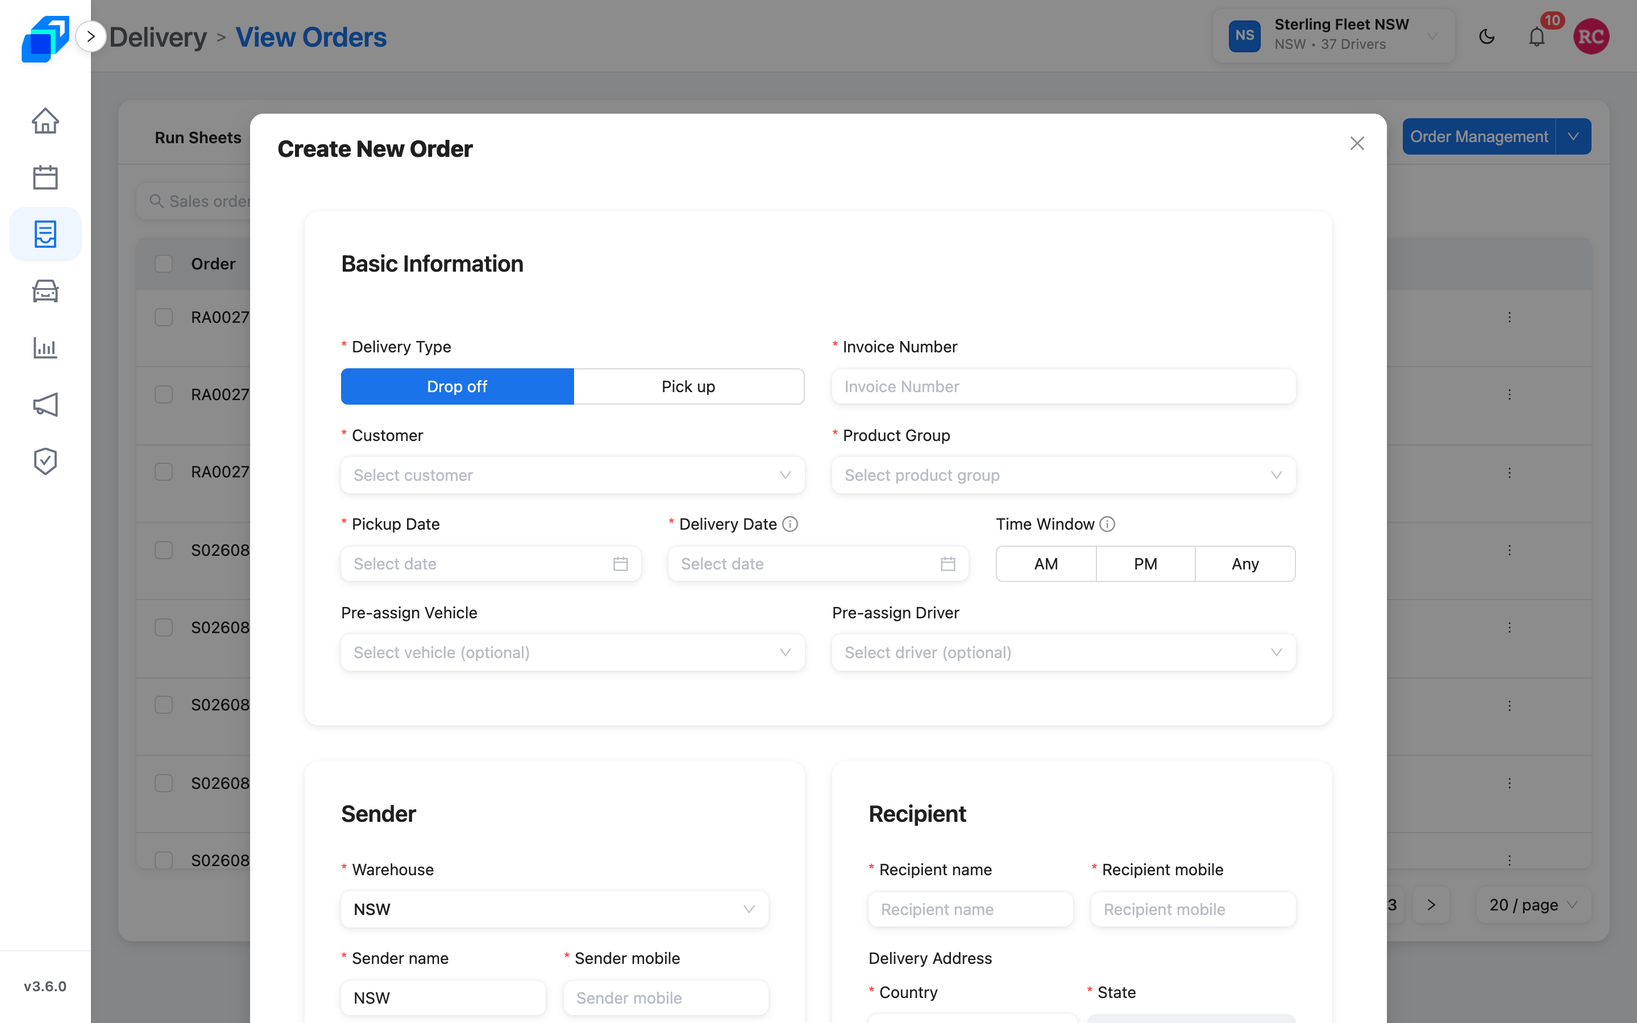The height and width of the screenshot is (1023, 1637).
Task: Click the Recipient name input field
Action: click(x=971, y=909)
